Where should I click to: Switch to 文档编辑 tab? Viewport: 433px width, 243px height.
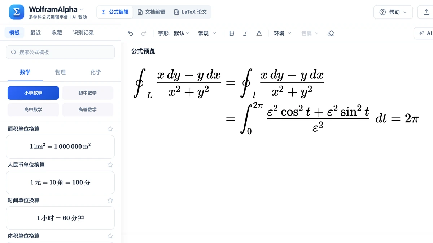tap(151, 12)
